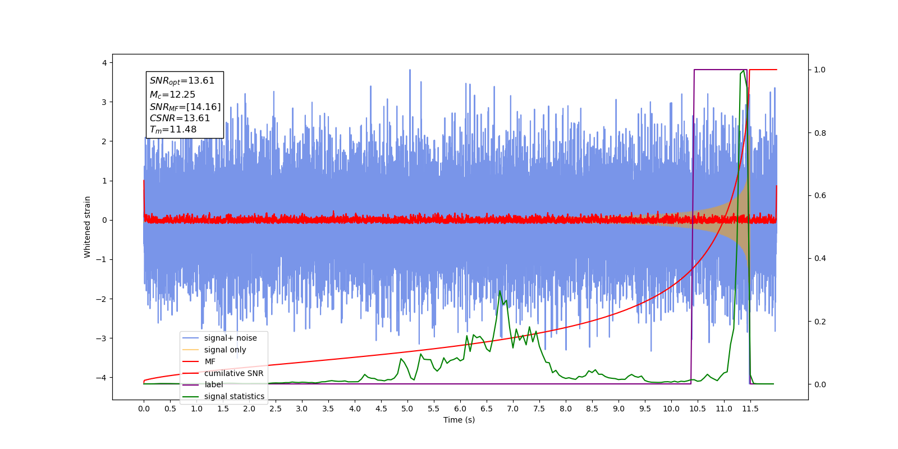Click the 11.0 tick on the time axis

coord(724,409)
